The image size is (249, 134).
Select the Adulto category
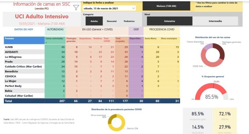[x=94, y=21]
